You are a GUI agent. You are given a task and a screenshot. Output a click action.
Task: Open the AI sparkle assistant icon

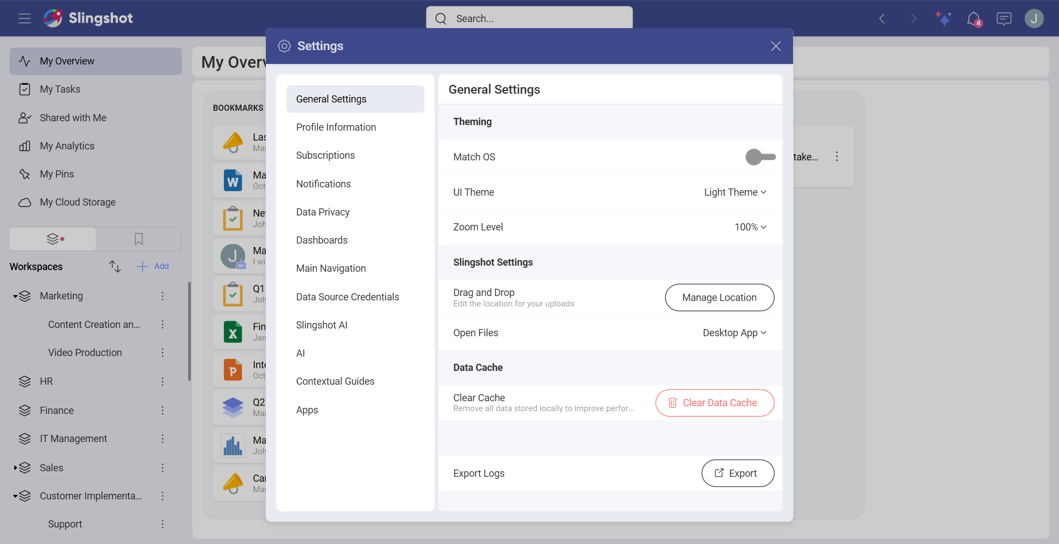coord(943,19)
